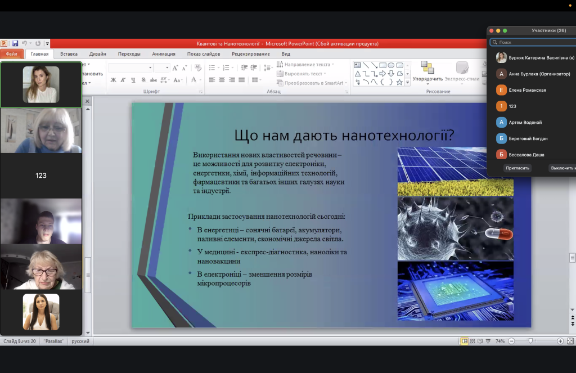Open the Вставка ribbon tab
Screen dimensions: 576x373
pos(69,53)
